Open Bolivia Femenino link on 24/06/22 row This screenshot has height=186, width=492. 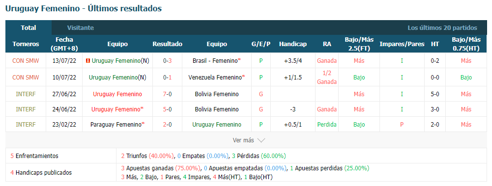(x=216, y=109)
